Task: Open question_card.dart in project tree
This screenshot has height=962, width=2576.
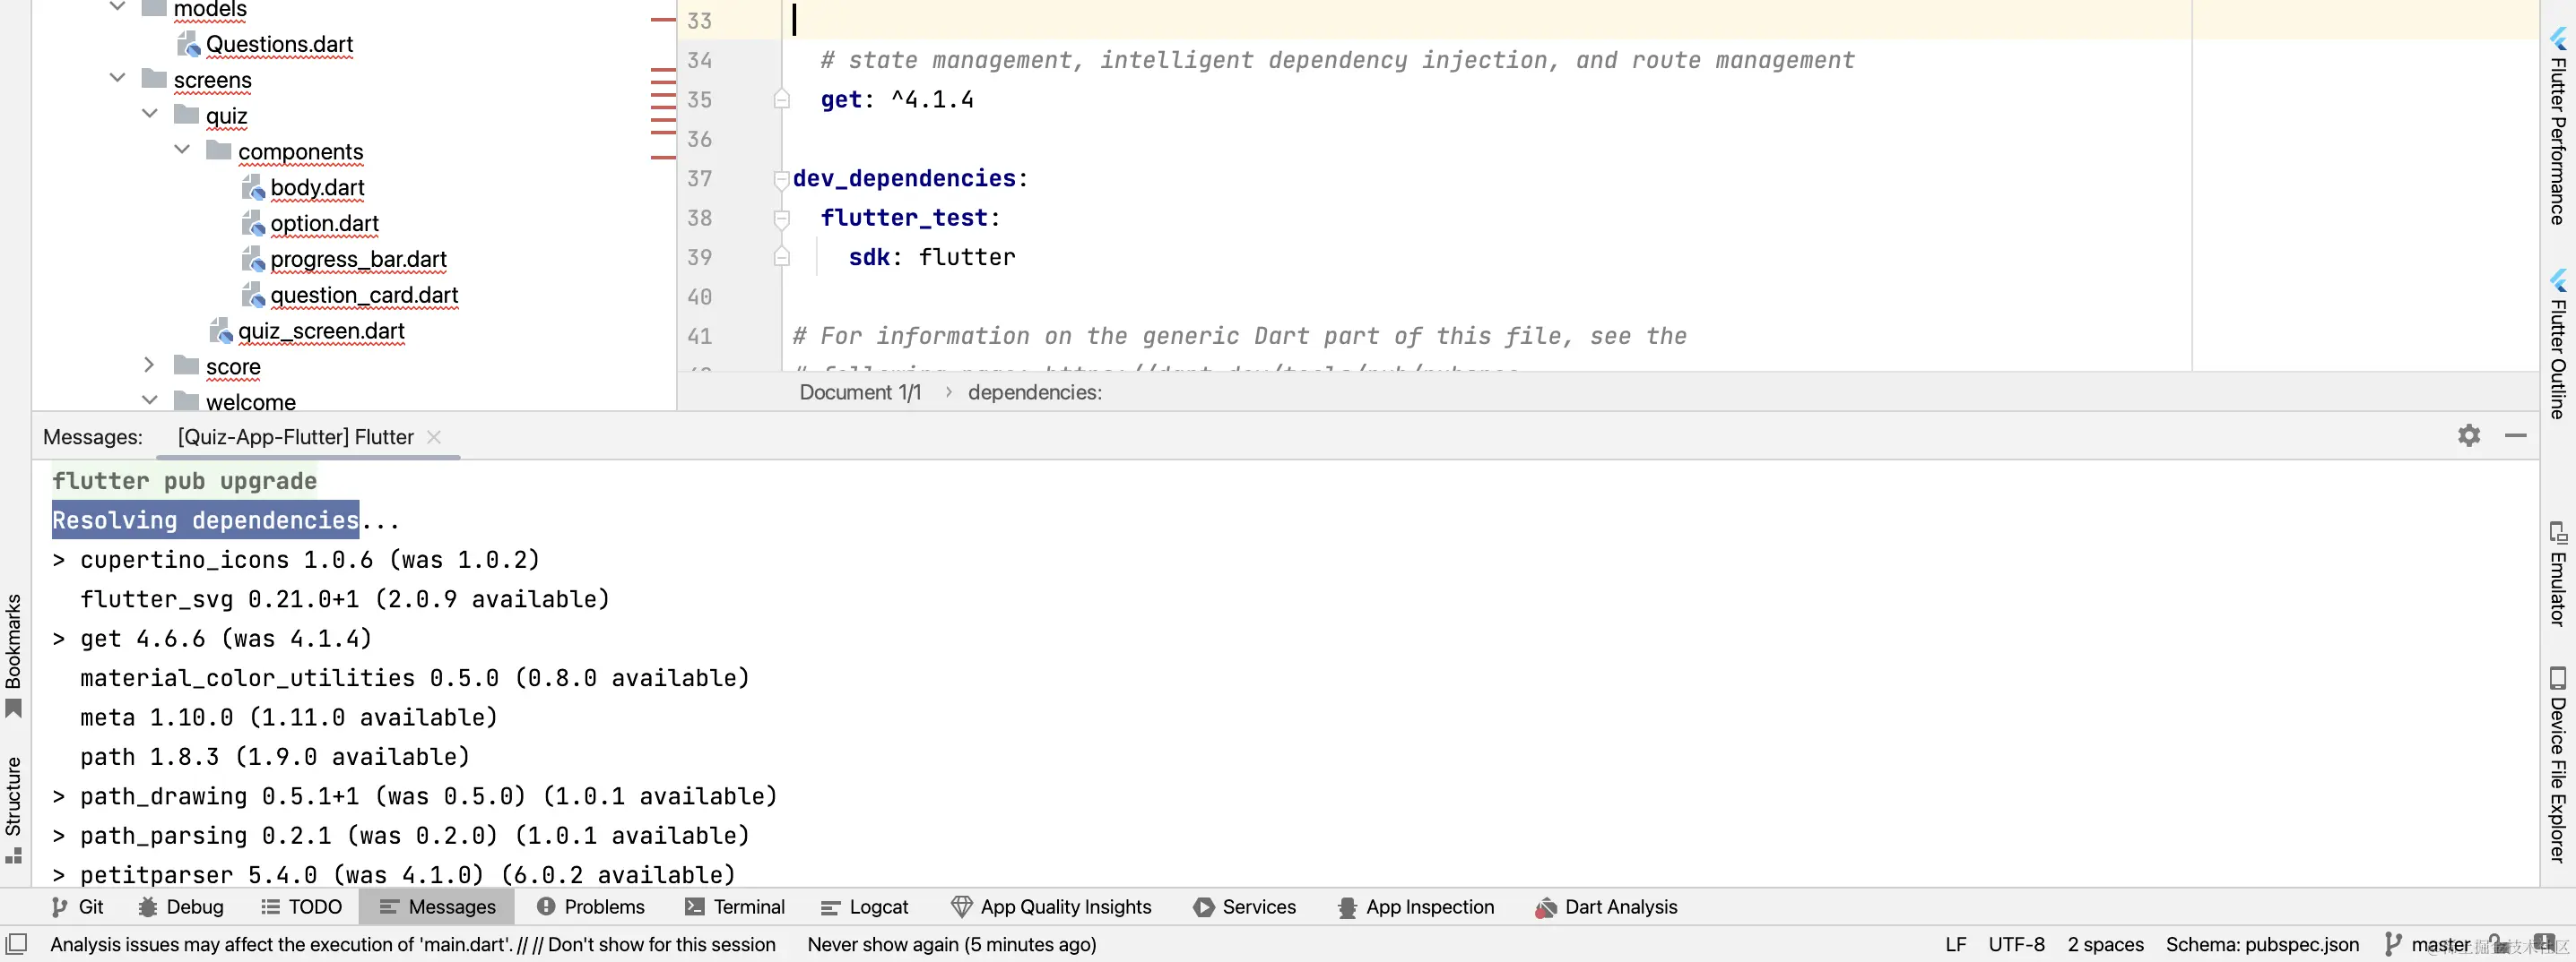Action: click(364, 296)
